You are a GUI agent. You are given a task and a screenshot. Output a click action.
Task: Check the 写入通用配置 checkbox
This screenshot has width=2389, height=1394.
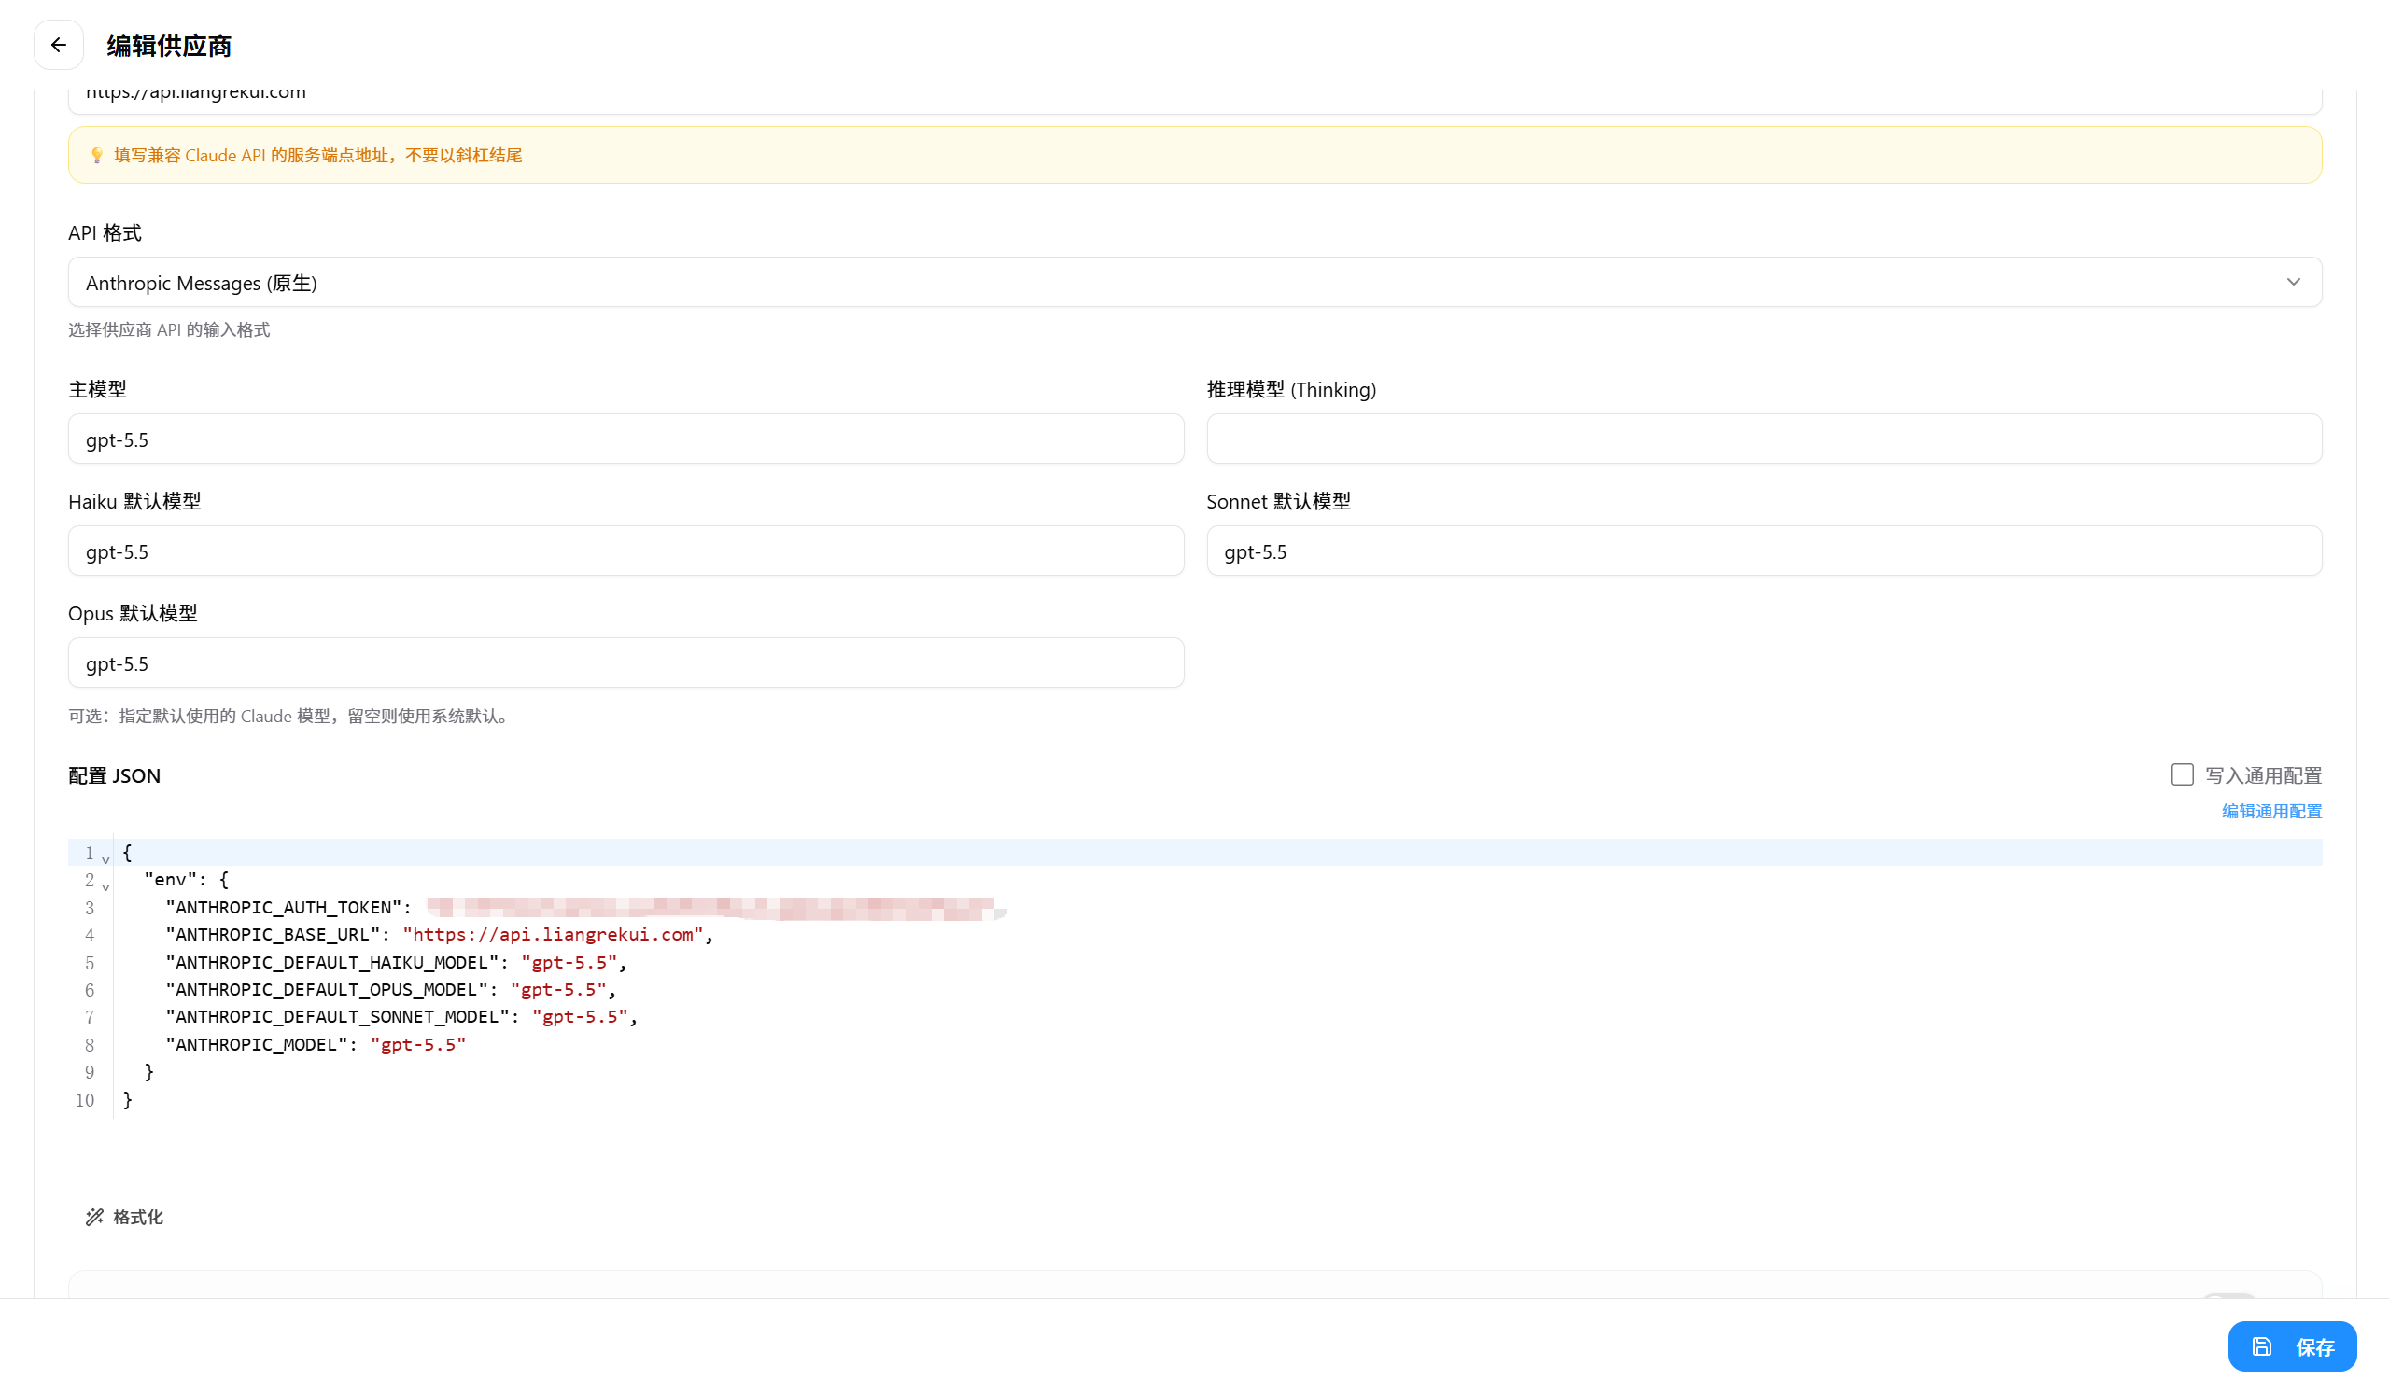pyautogui.click(x=2182, y=774)
